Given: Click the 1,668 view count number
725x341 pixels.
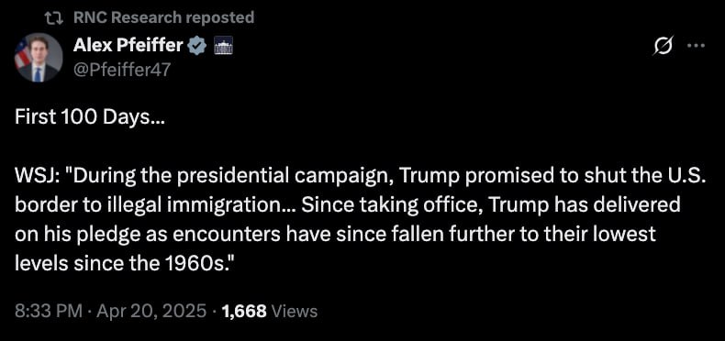Looking at the screenshot, I should (x=244, y=312).
